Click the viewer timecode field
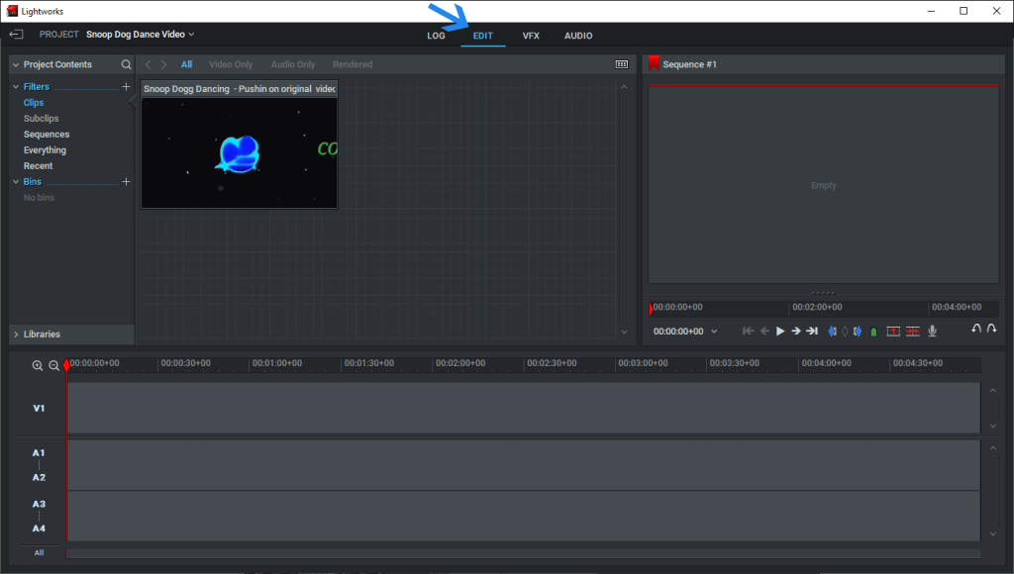This screenshot has height=574, width=1014. 677,331
